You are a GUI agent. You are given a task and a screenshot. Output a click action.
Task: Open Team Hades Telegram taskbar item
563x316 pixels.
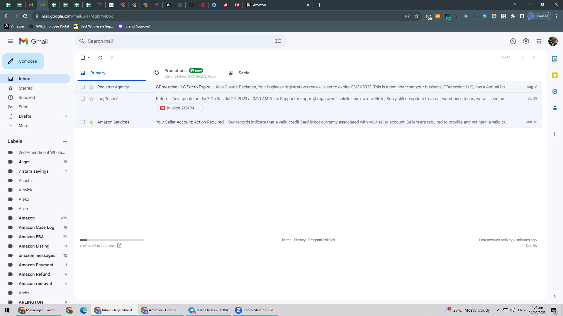click(208, 310)
